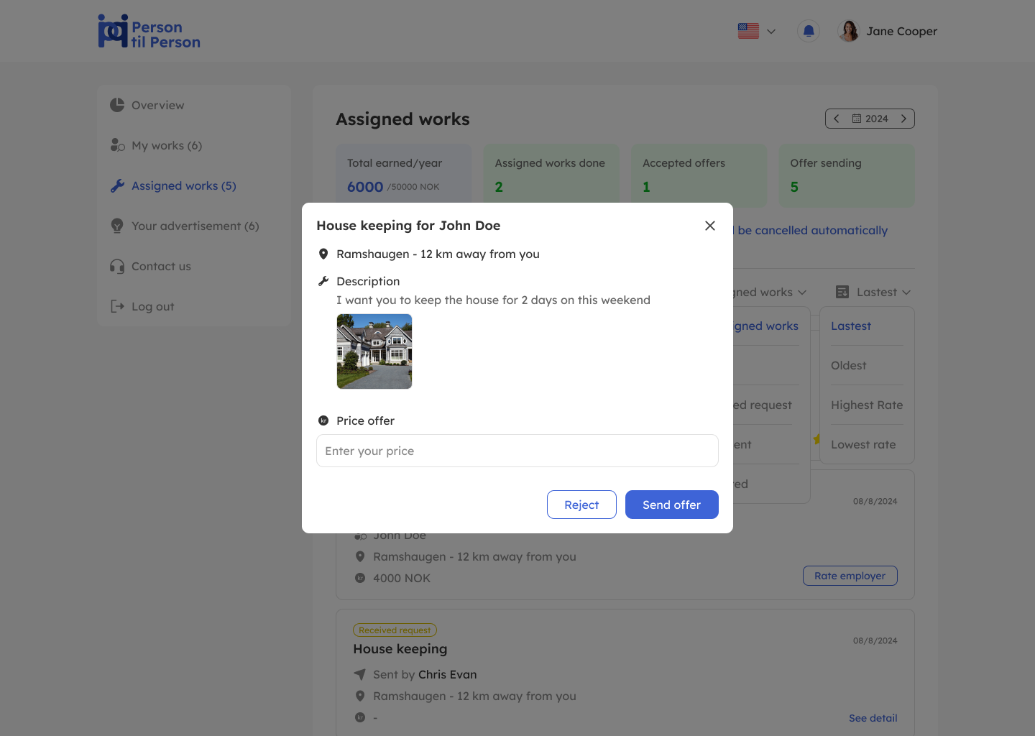Go to previous year arrow
This screenshot has width=1035, height=736.
coord(837,119)
